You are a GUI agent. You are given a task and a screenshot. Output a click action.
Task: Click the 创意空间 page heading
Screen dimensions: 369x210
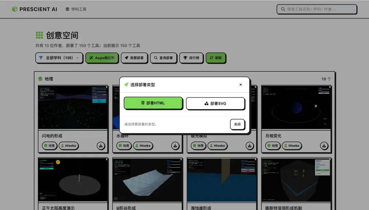coord(62,35)
